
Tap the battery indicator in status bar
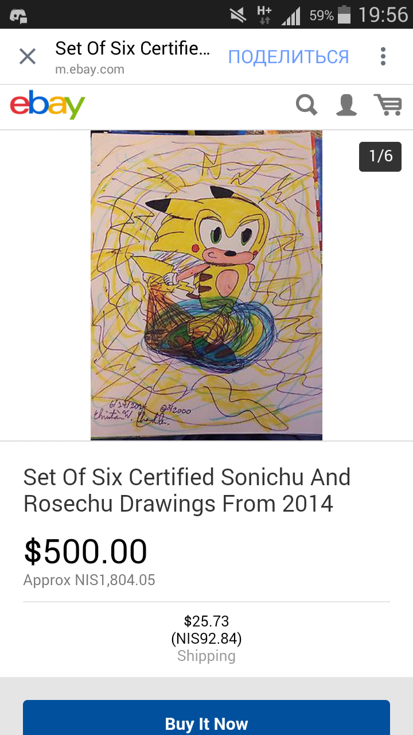[x=344, y=15]
